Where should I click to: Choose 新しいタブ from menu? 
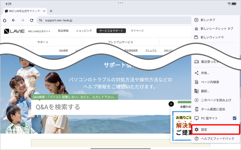[215, 20]
